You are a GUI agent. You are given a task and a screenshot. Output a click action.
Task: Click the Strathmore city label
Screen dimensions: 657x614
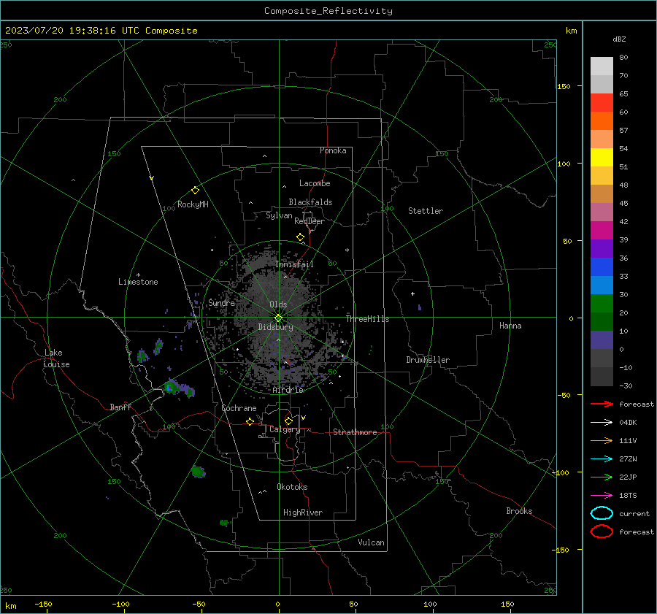point(355,432)
